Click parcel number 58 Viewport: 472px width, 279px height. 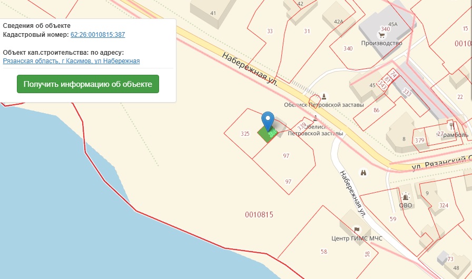pos(324,252)
